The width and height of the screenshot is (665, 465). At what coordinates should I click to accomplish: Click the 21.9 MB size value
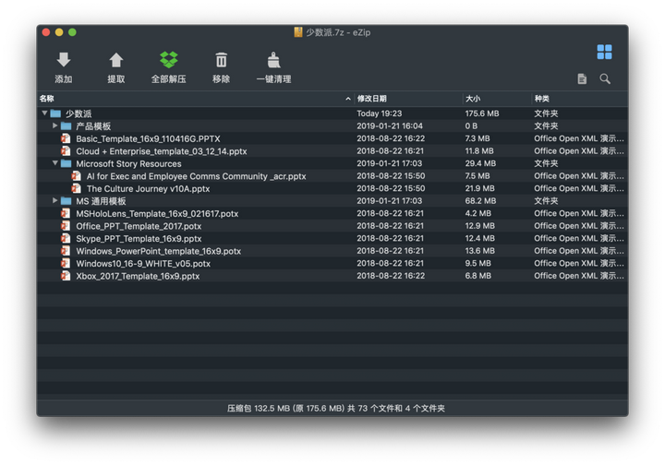[479, 188]
